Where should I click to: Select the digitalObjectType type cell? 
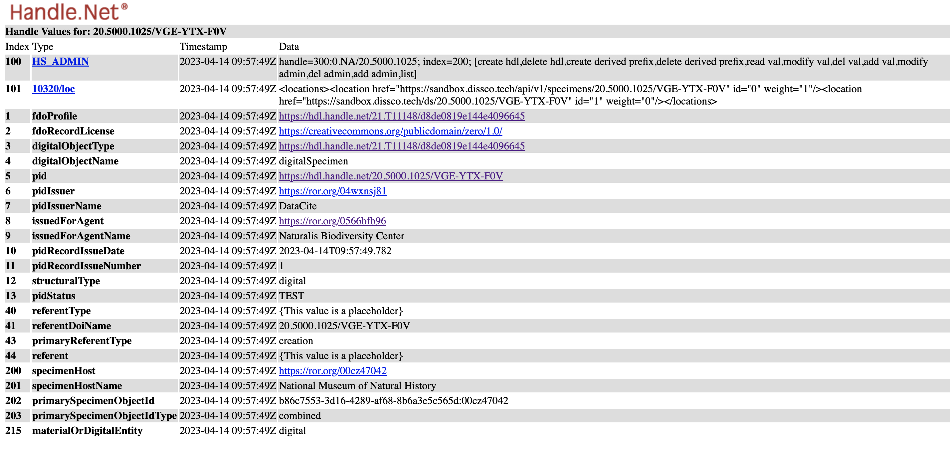(104, 146)
